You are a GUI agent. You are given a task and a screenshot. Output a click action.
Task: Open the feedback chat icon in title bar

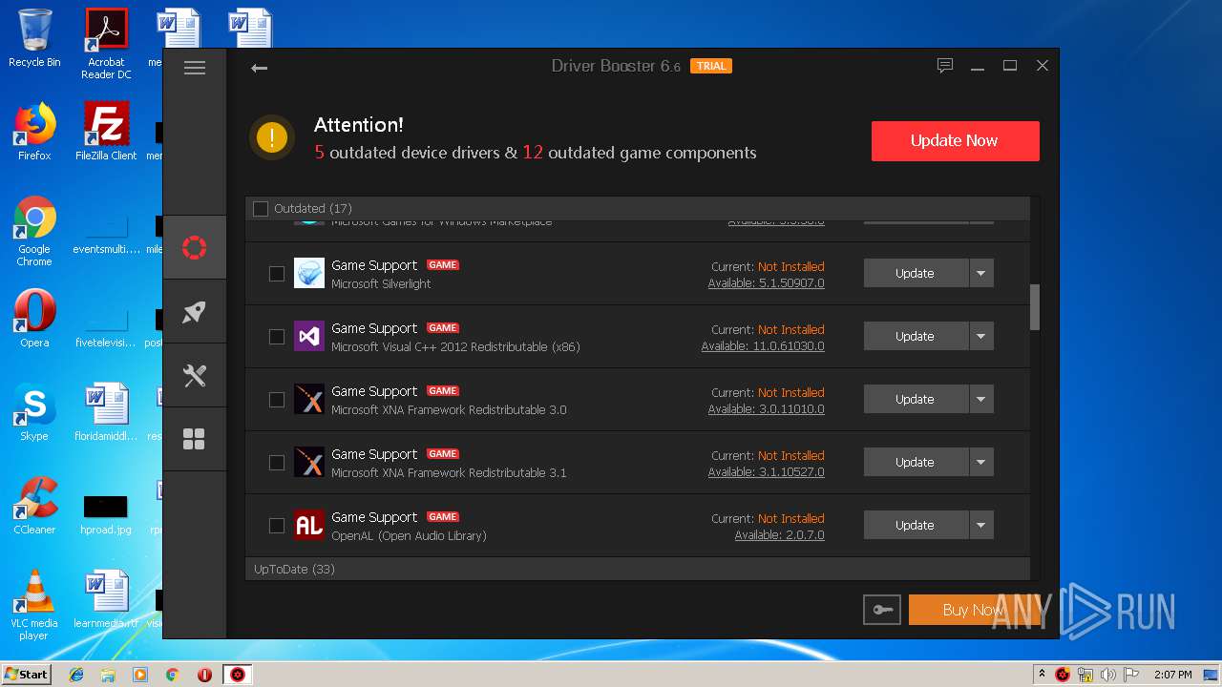[x=945, y=66]
